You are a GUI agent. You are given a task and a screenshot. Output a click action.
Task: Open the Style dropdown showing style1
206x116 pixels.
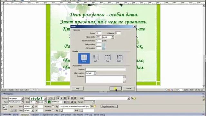point(45,98)
